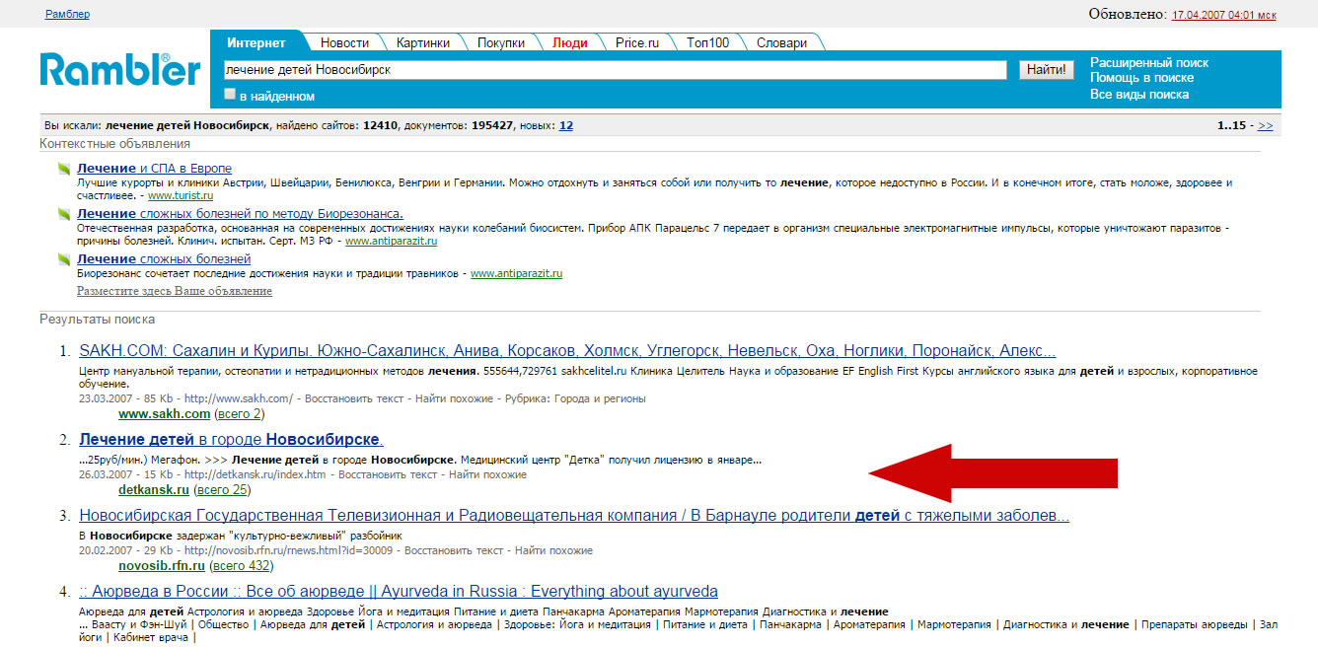Click the Rambler logo

click(120, 69)
